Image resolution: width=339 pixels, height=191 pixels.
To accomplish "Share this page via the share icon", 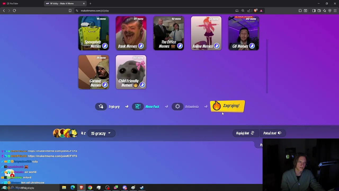I will coord(249,11).
